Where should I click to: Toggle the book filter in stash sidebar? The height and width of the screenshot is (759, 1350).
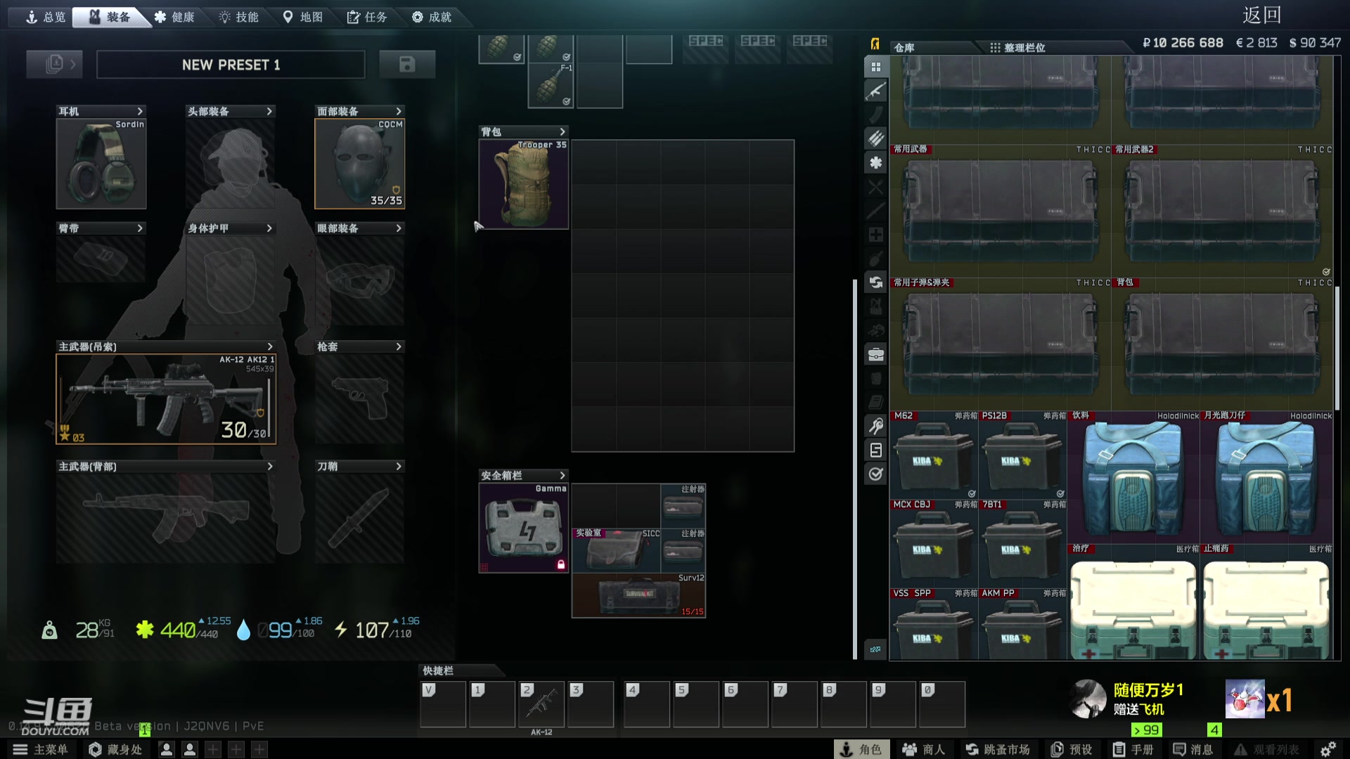tap(876, 402)
